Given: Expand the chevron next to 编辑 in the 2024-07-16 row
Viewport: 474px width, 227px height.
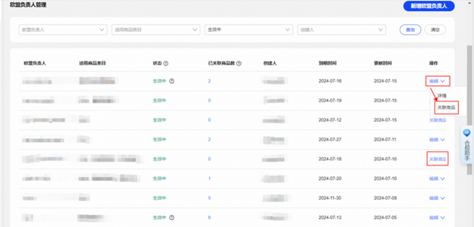Looking at the screenshot, I should [443, 81].
